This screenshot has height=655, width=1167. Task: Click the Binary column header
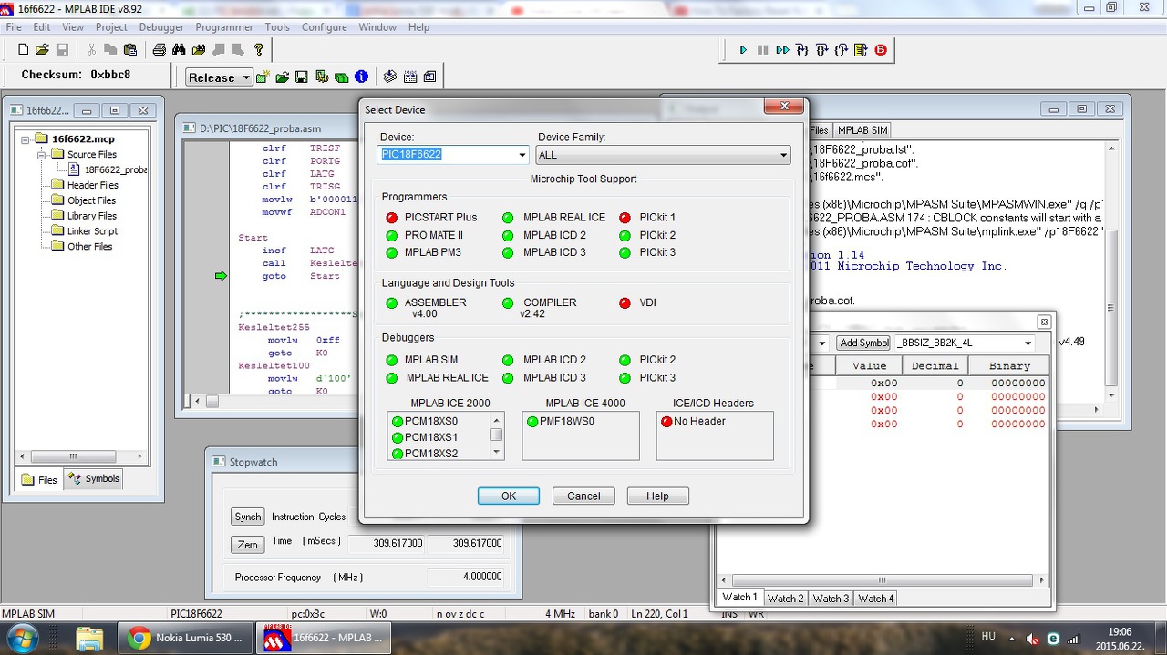click(x=1009, y=365)
